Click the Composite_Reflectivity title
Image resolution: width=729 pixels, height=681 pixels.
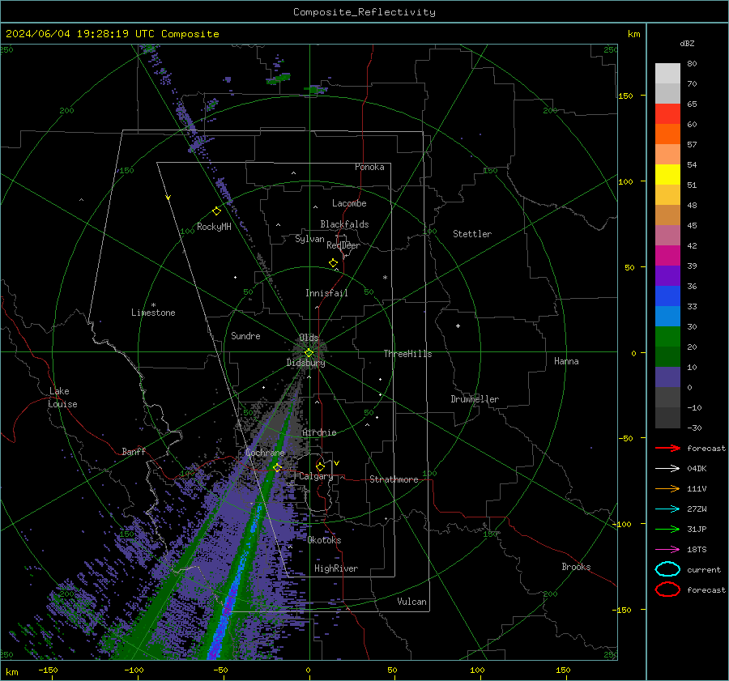pyautogui.click(x=364, y=12)
